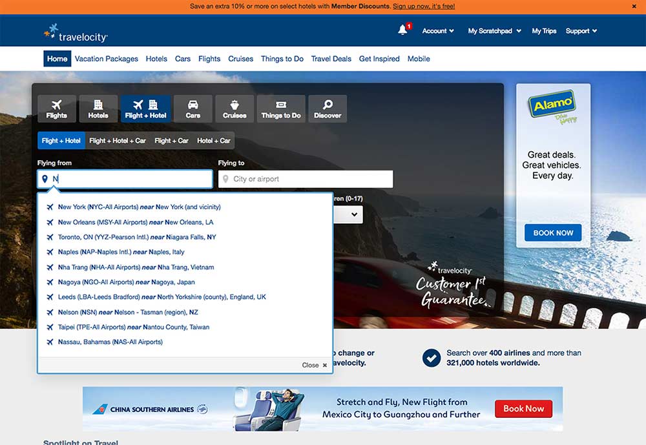Select the Cars search tab with car icon
The height and width of the screenshot is (445, 646).
click(193, 109)
